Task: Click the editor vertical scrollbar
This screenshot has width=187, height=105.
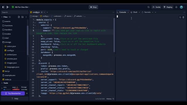Action: click(114, 35)
